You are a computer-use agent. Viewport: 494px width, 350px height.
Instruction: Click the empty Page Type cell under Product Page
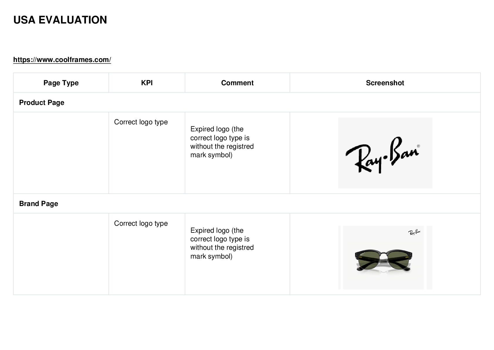tap(61, 153)
